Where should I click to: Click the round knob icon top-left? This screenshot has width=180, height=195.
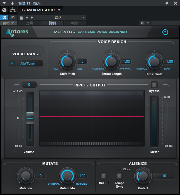click(4, 10)
